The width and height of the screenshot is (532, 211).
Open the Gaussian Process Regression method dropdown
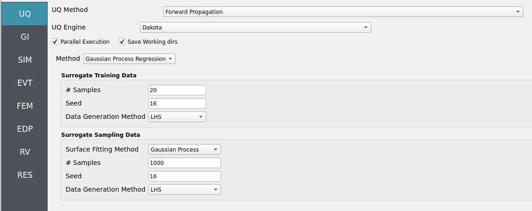tap(129, 59)
